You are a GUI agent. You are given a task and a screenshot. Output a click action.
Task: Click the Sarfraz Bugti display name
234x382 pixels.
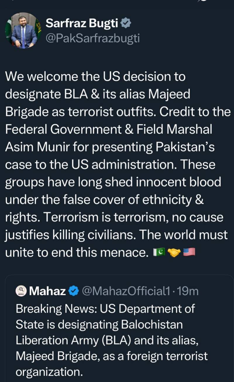click(x=82, y=23)
